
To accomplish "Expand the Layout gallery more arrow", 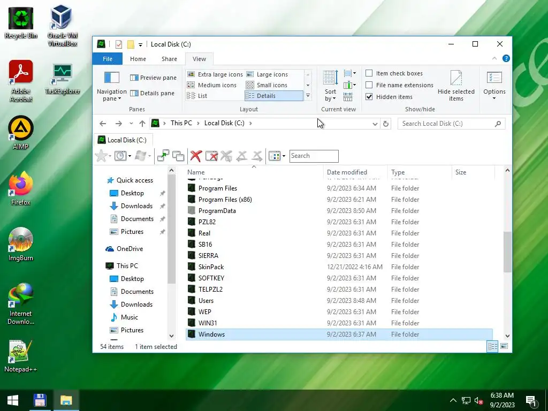I will [x=308, y=96].
